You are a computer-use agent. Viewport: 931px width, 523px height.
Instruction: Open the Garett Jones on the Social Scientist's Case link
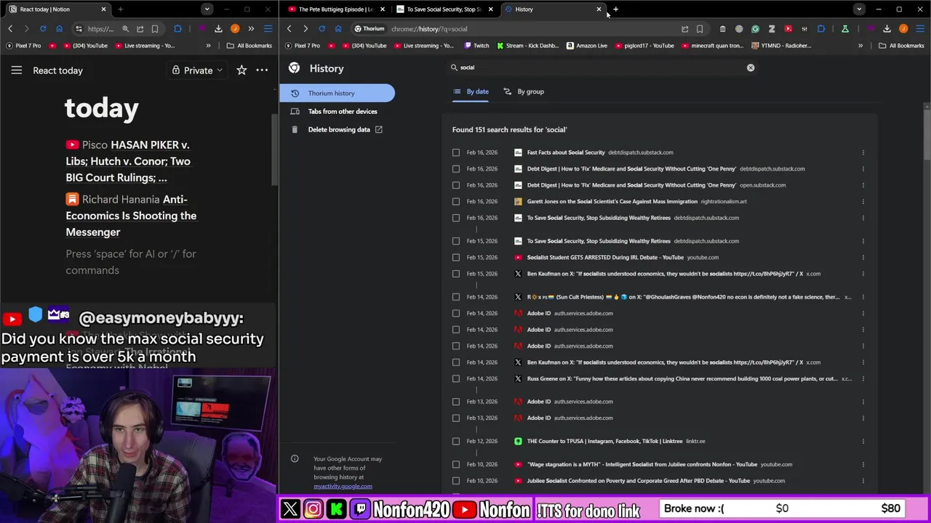(612, 201)
